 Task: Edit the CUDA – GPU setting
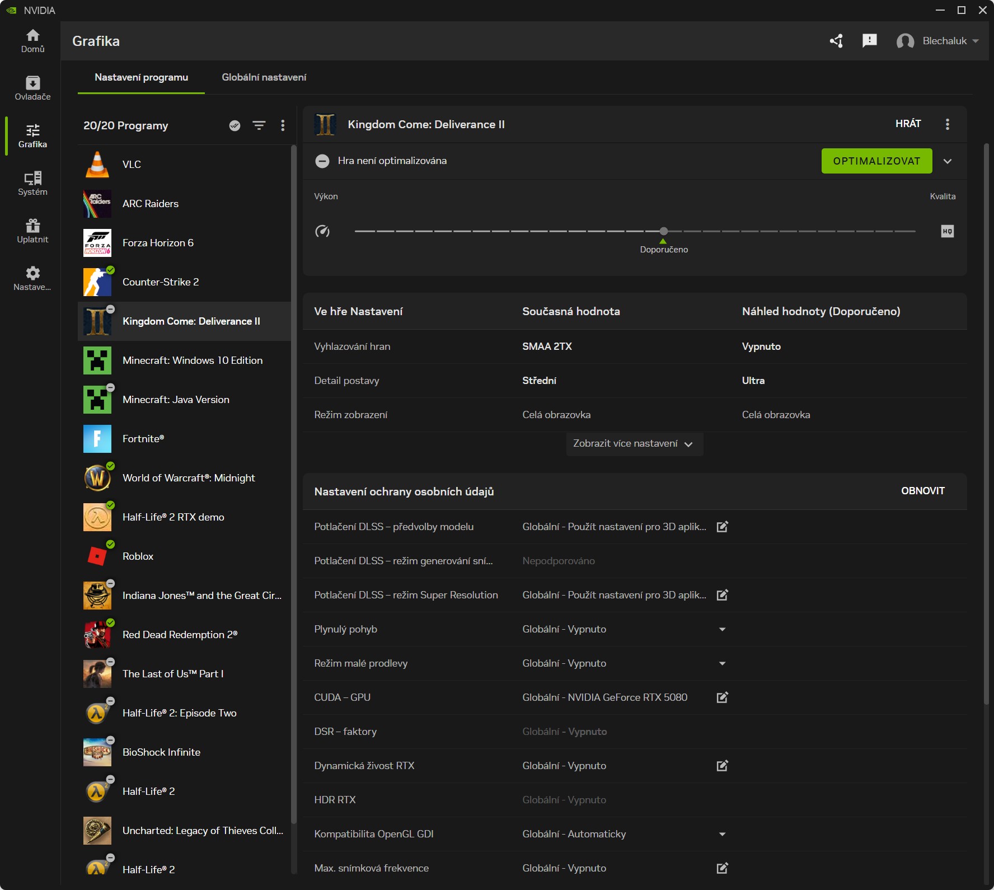723,697
